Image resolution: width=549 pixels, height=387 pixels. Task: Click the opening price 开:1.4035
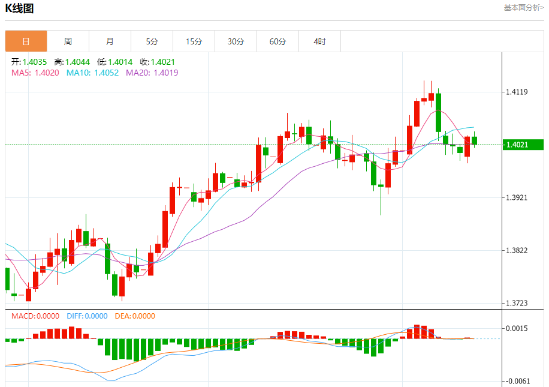[x=29, y=62]
